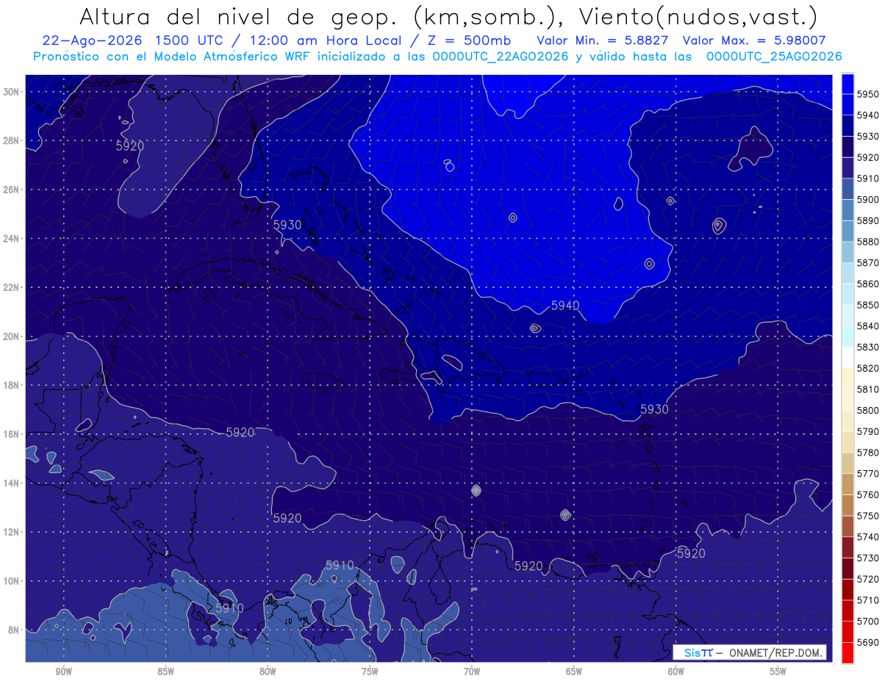This screenshot has height=681, width=882.
Task: Click the 5930 contour label east of 62W
Action: (654, 409)
